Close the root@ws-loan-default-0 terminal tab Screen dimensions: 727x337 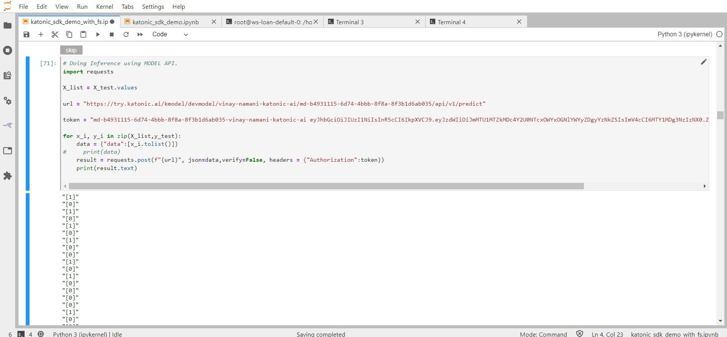[316, 22]
